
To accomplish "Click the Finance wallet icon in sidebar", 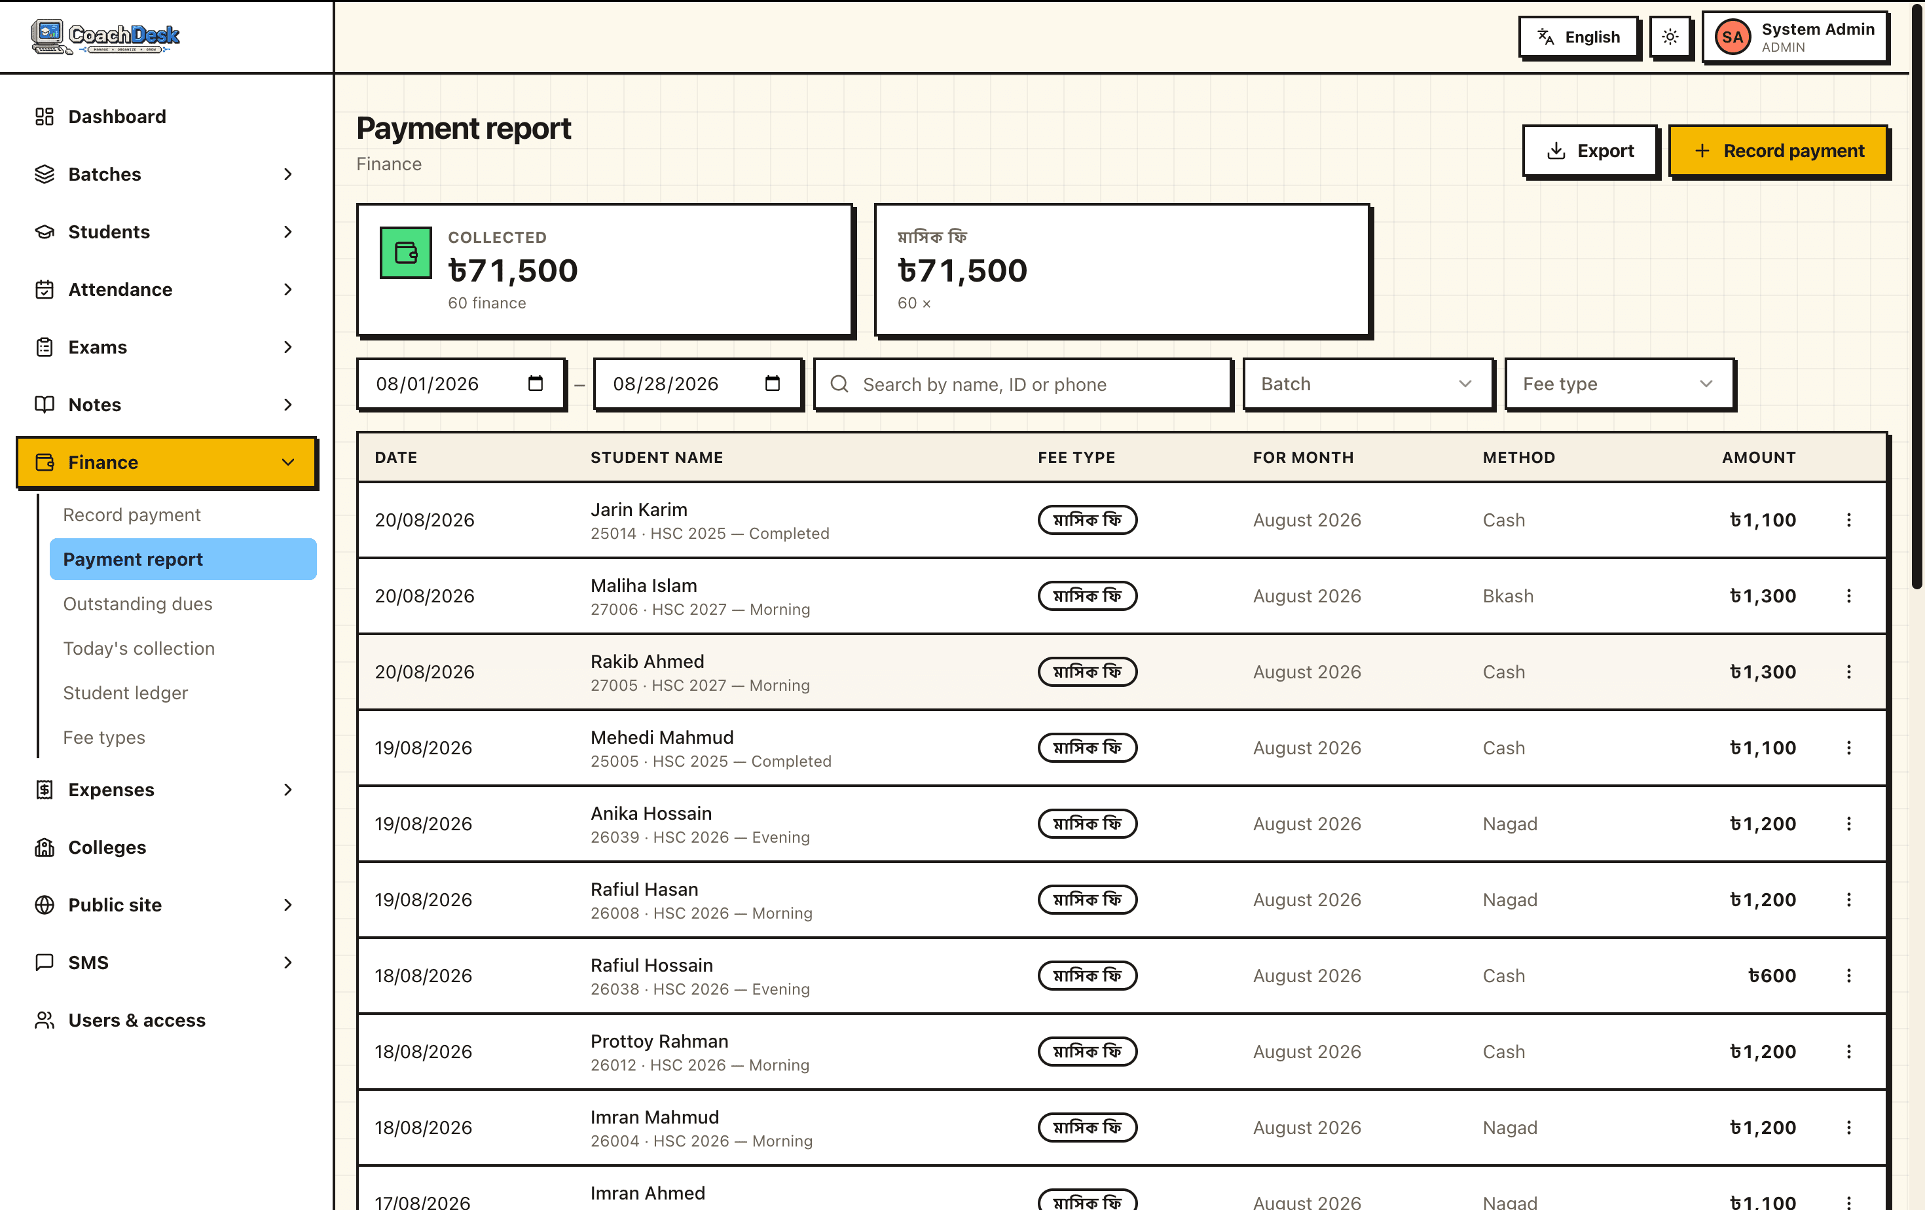I will (x=45, y=462).
